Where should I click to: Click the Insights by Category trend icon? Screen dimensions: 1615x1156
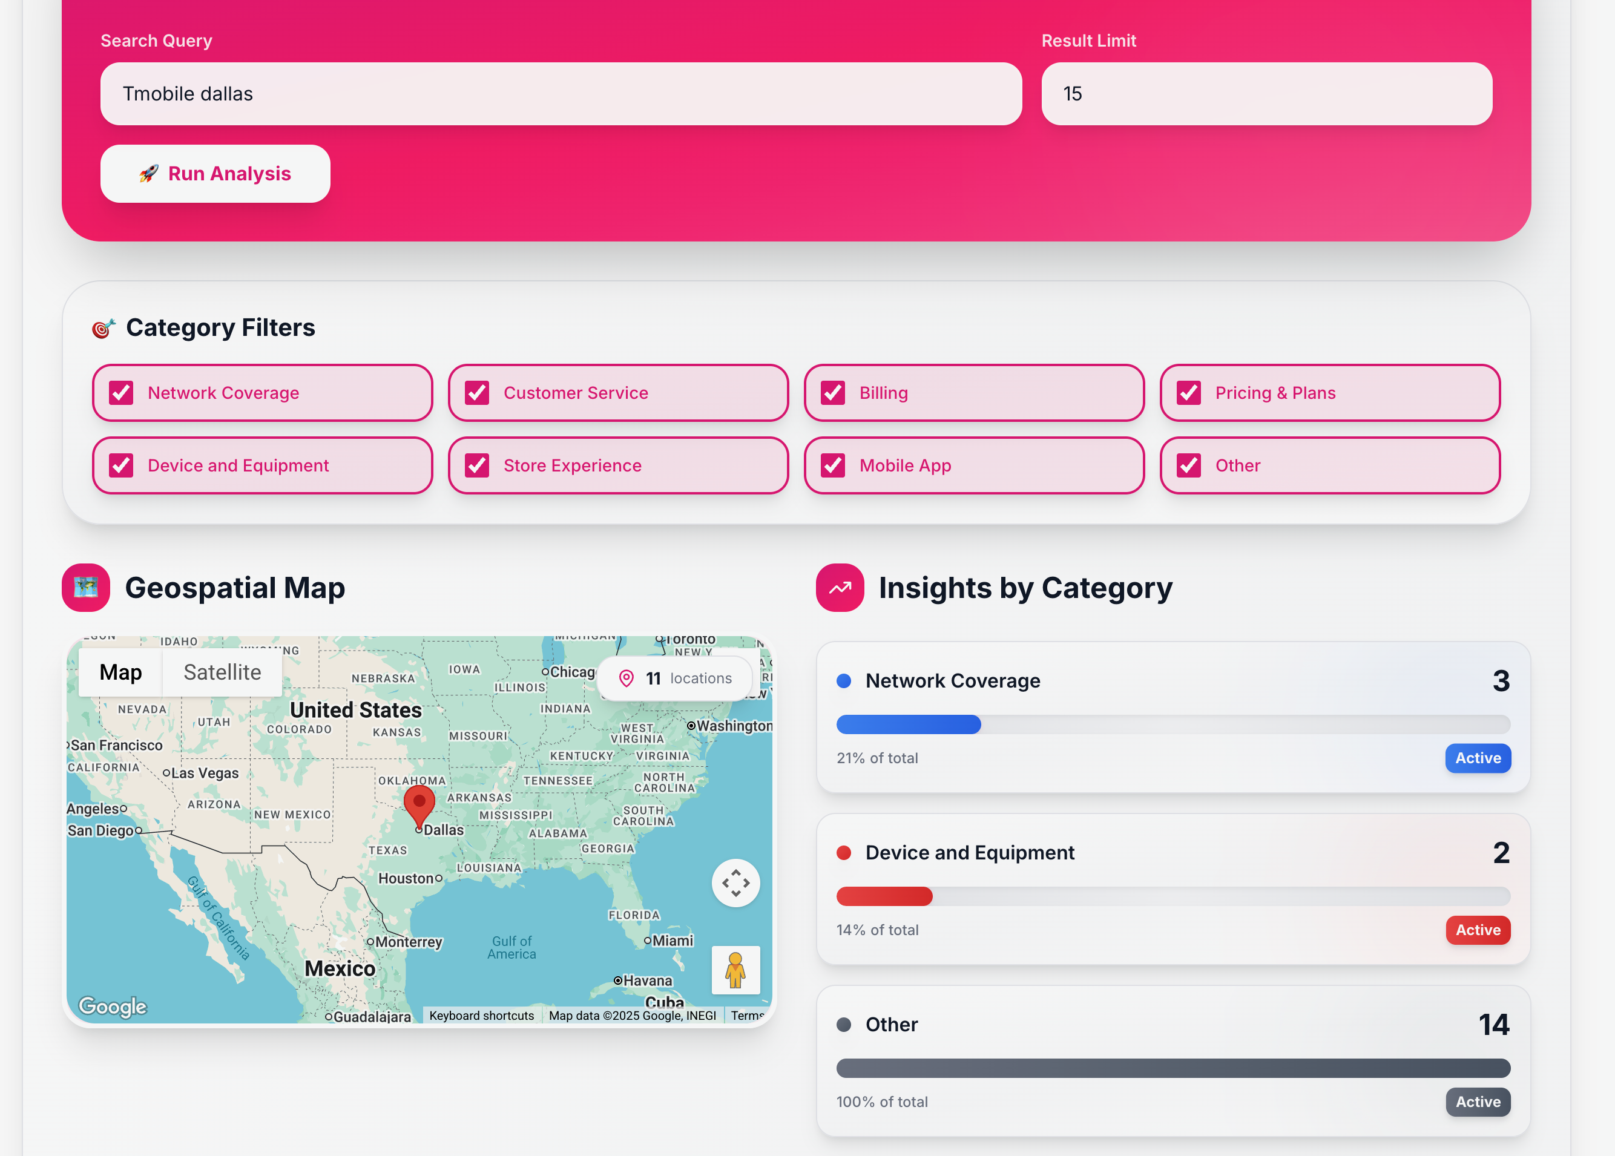click(840, 587)
